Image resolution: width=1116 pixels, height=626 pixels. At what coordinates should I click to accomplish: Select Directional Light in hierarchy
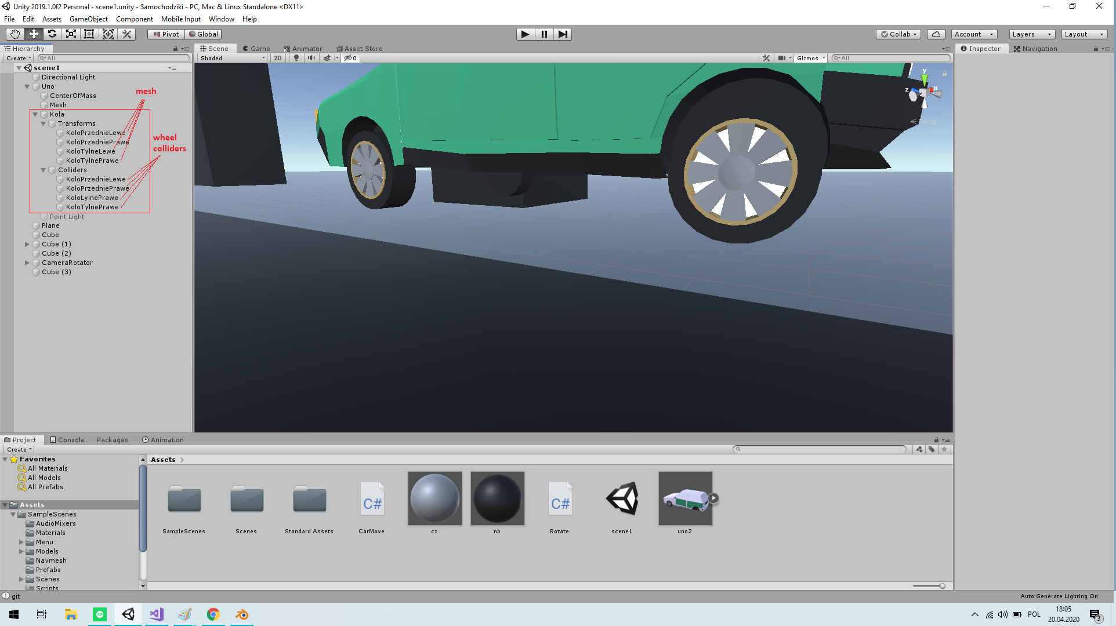(x=68, y=77)
